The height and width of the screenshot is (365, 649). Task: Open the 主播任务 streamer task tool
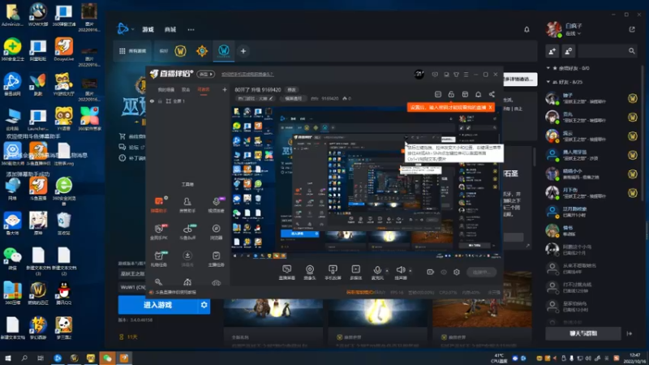point(216,259)
